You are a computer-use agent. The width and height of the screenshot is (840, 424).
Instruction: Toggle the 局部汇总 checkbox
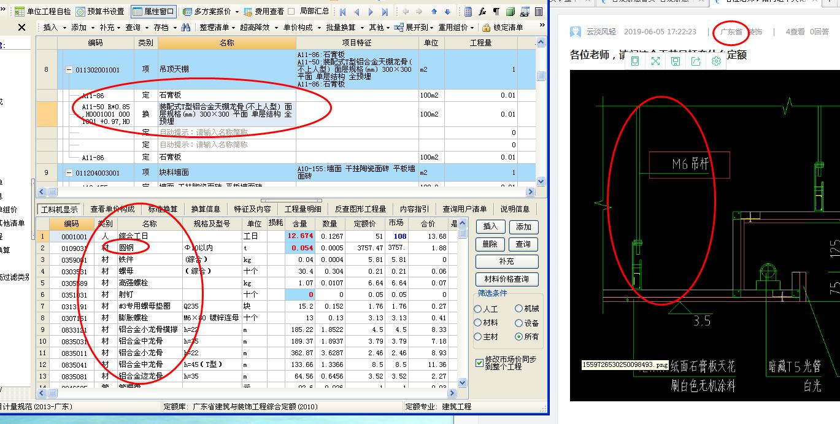[x=291, y=12]
